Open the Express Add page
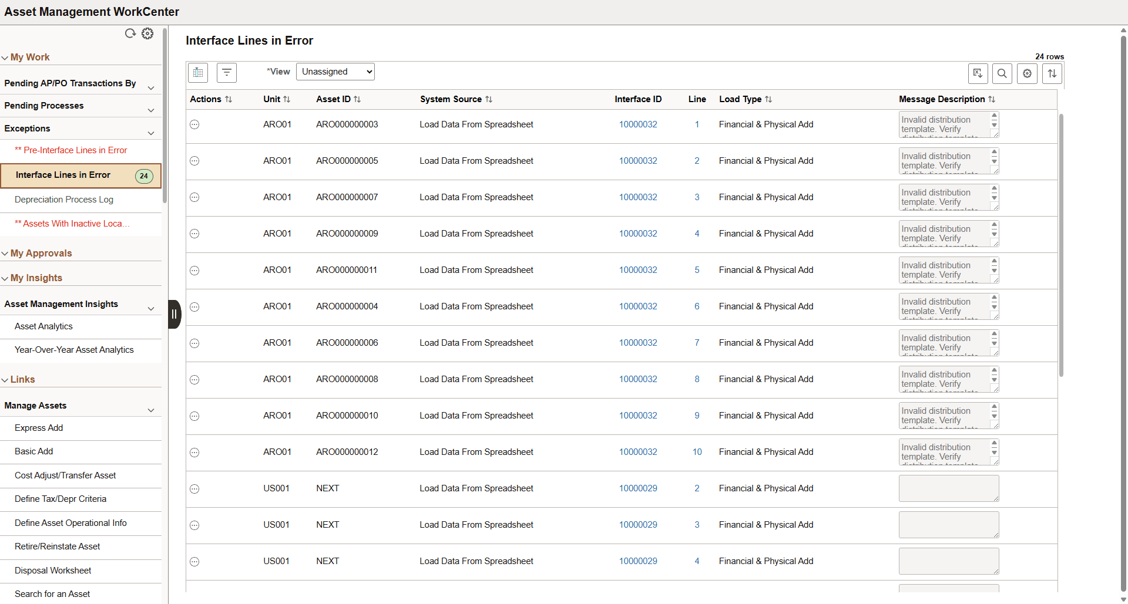The image size is (1128, 604). 39,427
